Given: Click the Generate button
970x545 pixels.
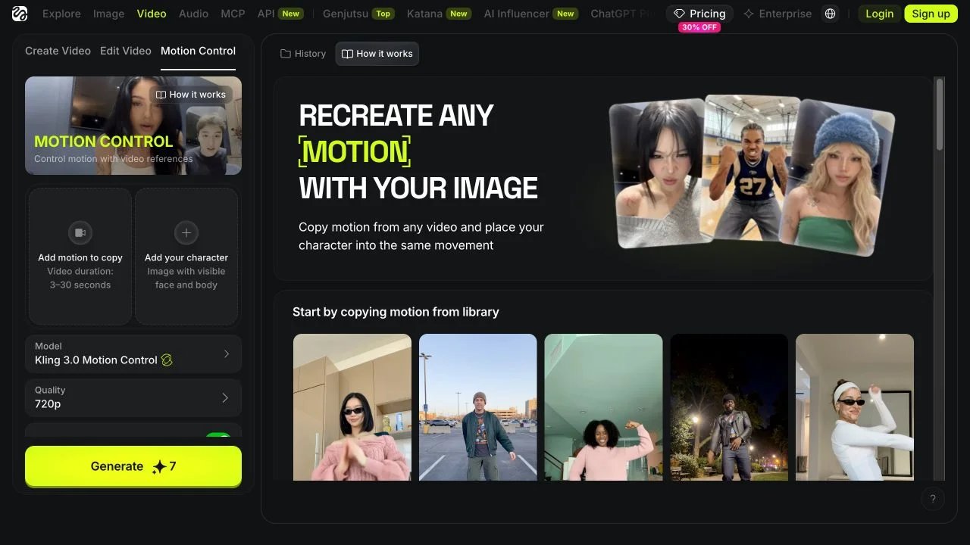Looking at the screenshot, I should [133, 466].
